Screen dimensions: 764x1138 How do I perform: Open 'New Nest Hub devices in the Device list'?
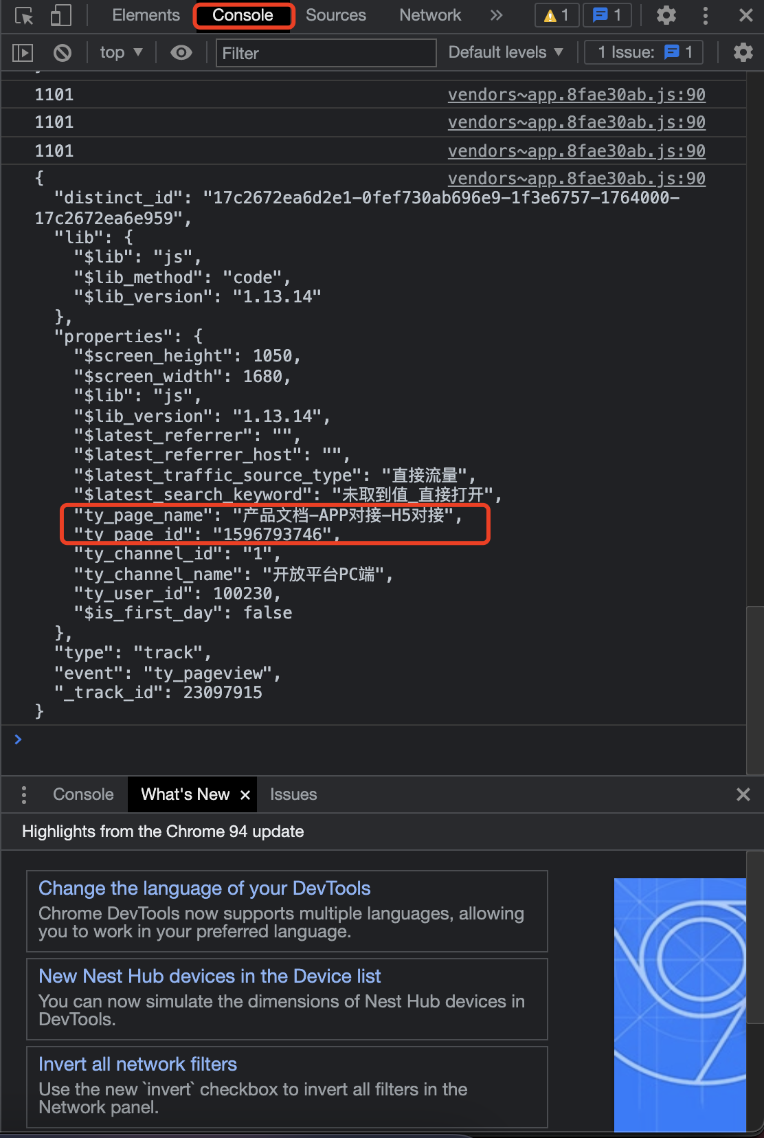point(210,976)
